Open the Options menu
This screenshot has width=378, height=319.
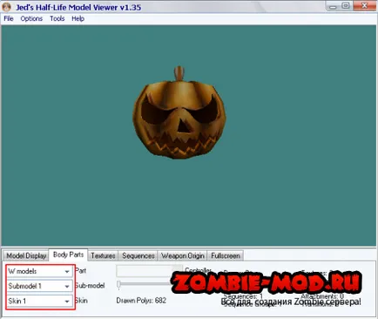pos(31,18)
